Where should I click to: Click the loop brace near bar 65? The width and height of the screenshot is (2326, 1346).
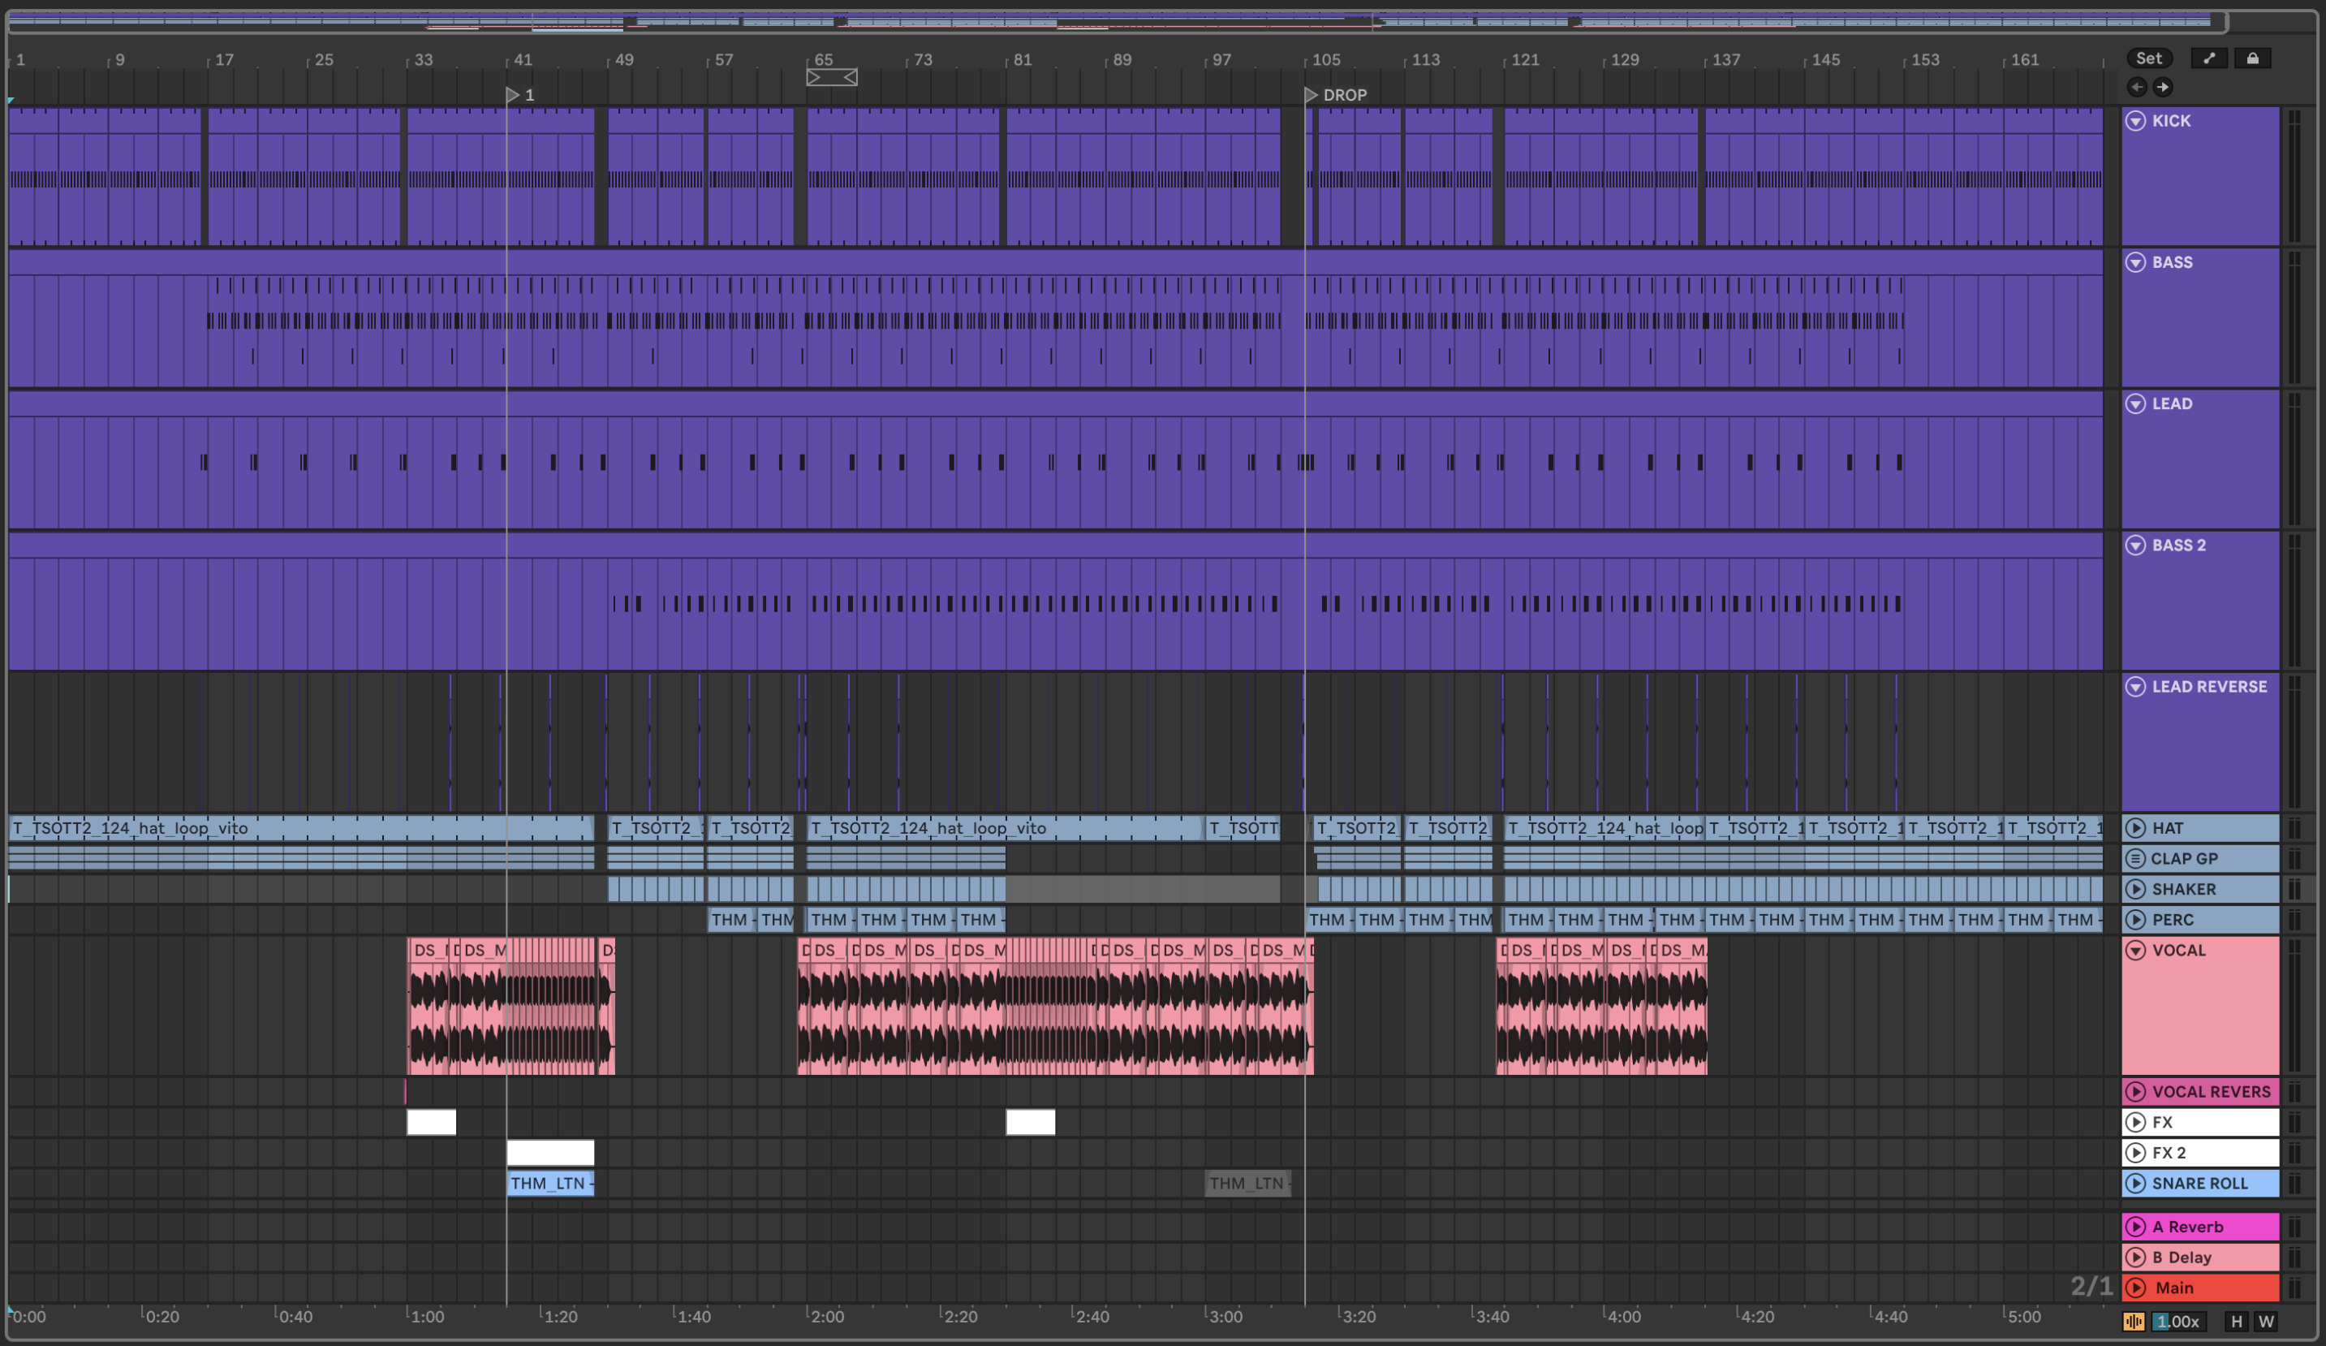click(832, 78)
